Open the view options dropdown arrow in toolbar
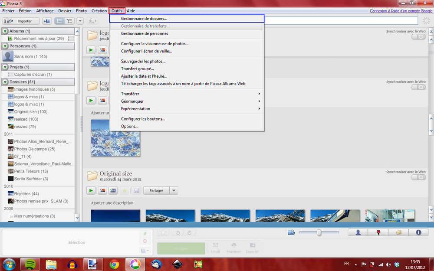 tap(80, 21)
